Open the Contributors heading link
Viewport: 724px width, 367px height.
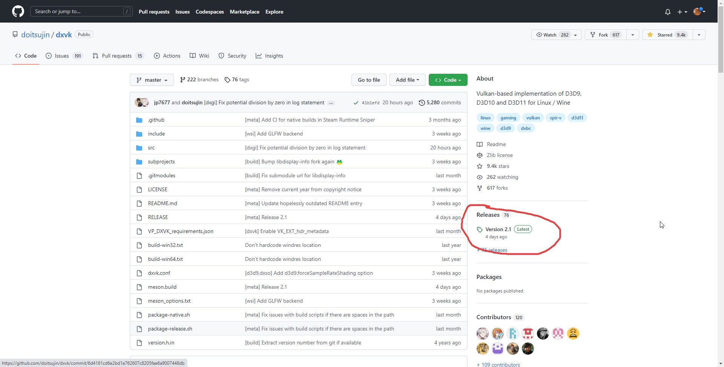tap(500, 317)
